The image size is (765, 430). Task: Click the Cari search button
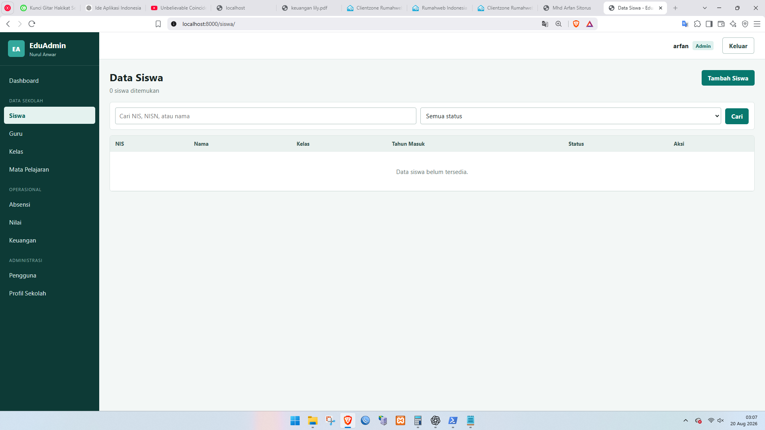pos(737,116)
